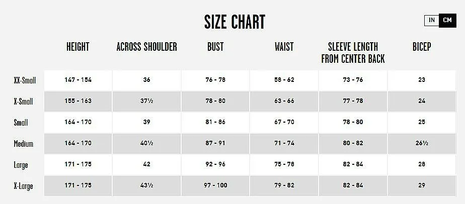Click the BUST column header

point(215,47)
